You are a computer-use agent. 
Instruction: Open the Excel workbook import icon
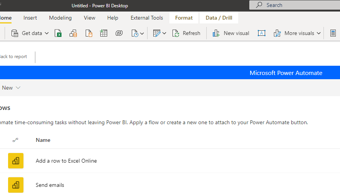point(58,33)
